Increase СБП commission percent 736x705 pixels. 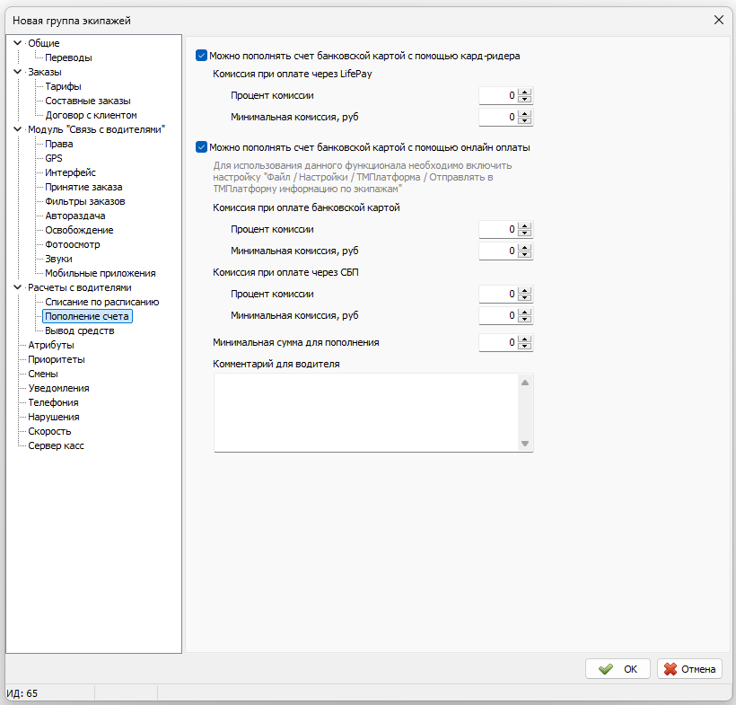click(x=525, y=291)
